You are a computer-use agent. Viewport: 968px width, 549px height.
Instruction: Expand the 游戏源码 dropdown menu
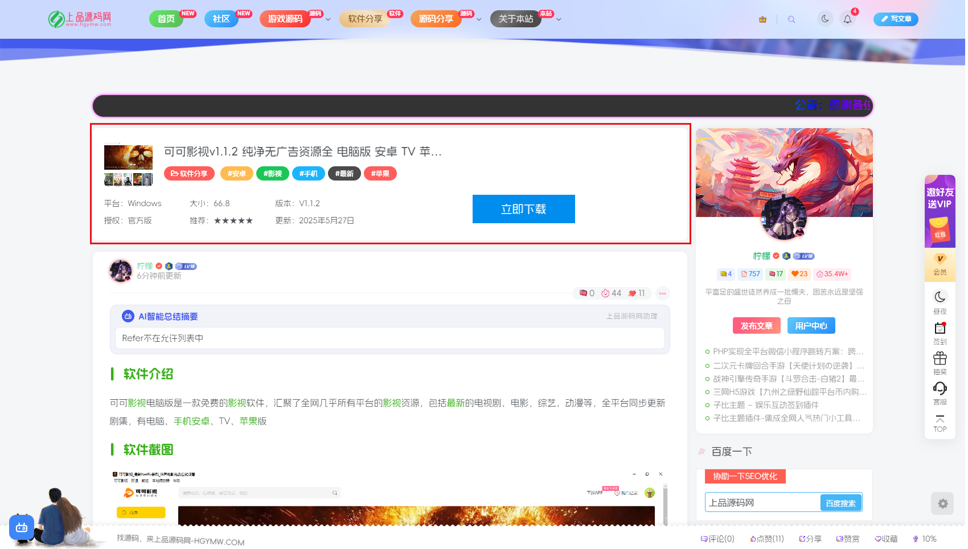(x=328, y=19)
